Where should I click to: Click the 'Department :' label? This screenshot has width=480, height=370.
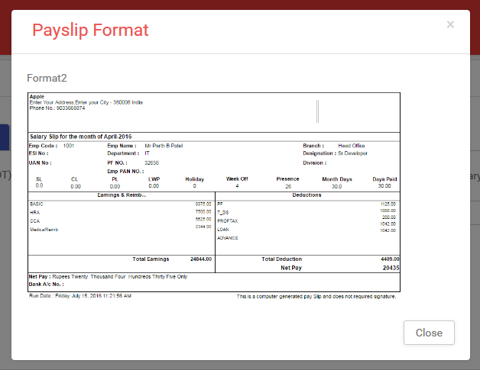pos(123,153)
